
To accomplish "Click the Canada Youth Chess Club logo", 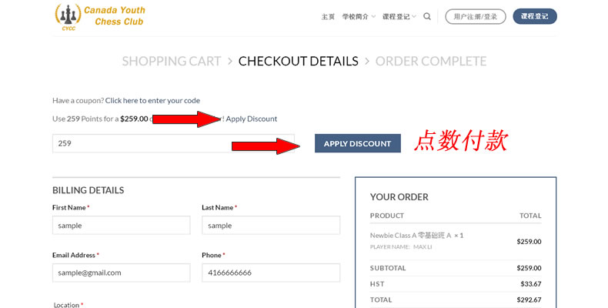I will (x=100, y=17).
